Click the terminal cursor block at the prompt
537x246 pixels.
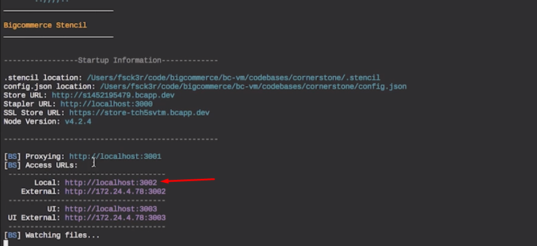pos(6,243)
